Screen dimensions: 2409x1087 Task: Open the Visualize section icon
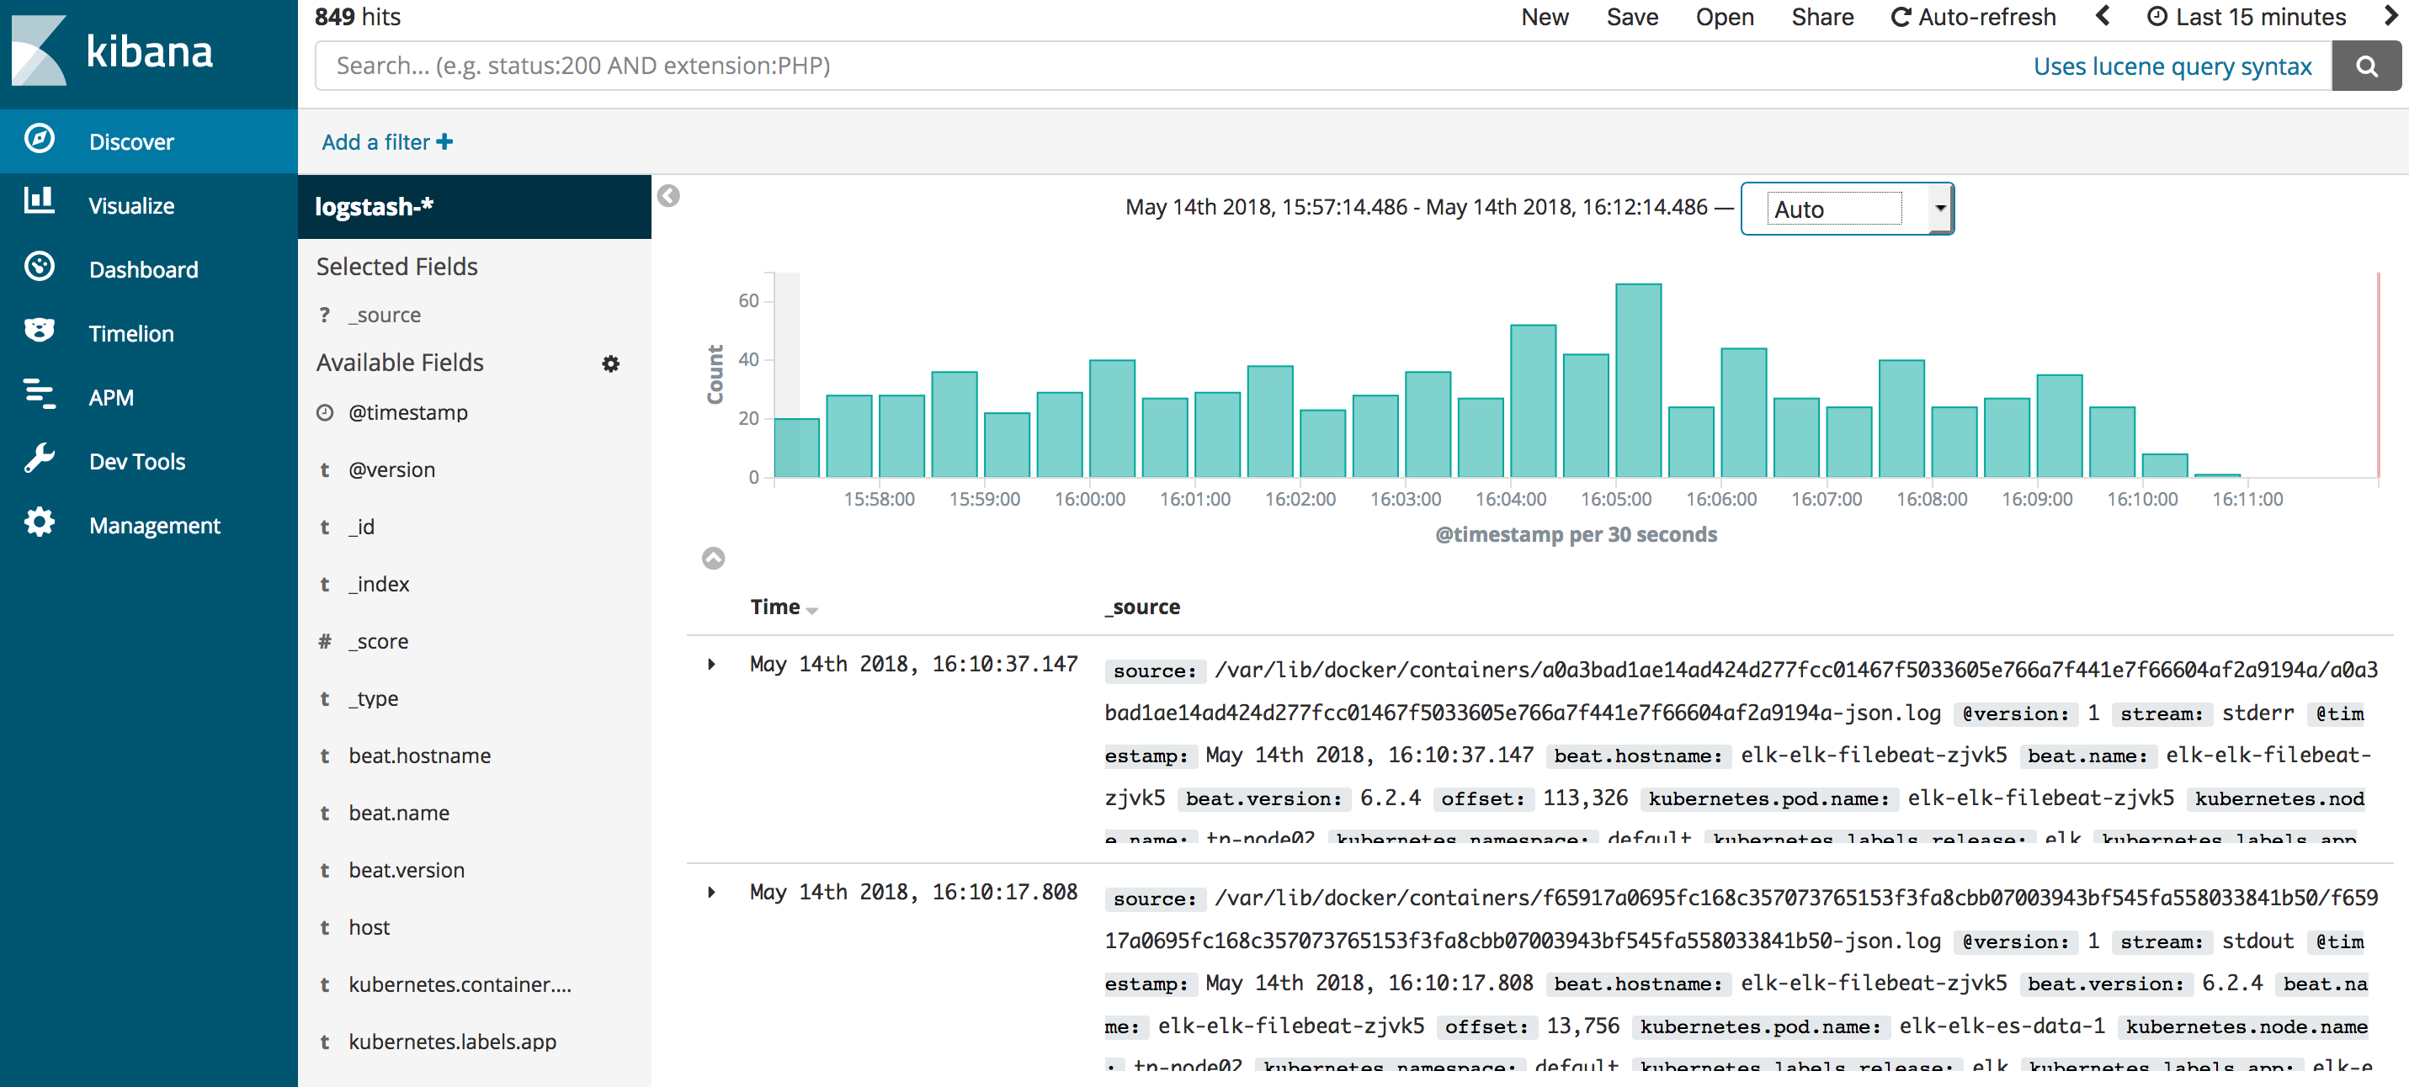tap(40, 203)
